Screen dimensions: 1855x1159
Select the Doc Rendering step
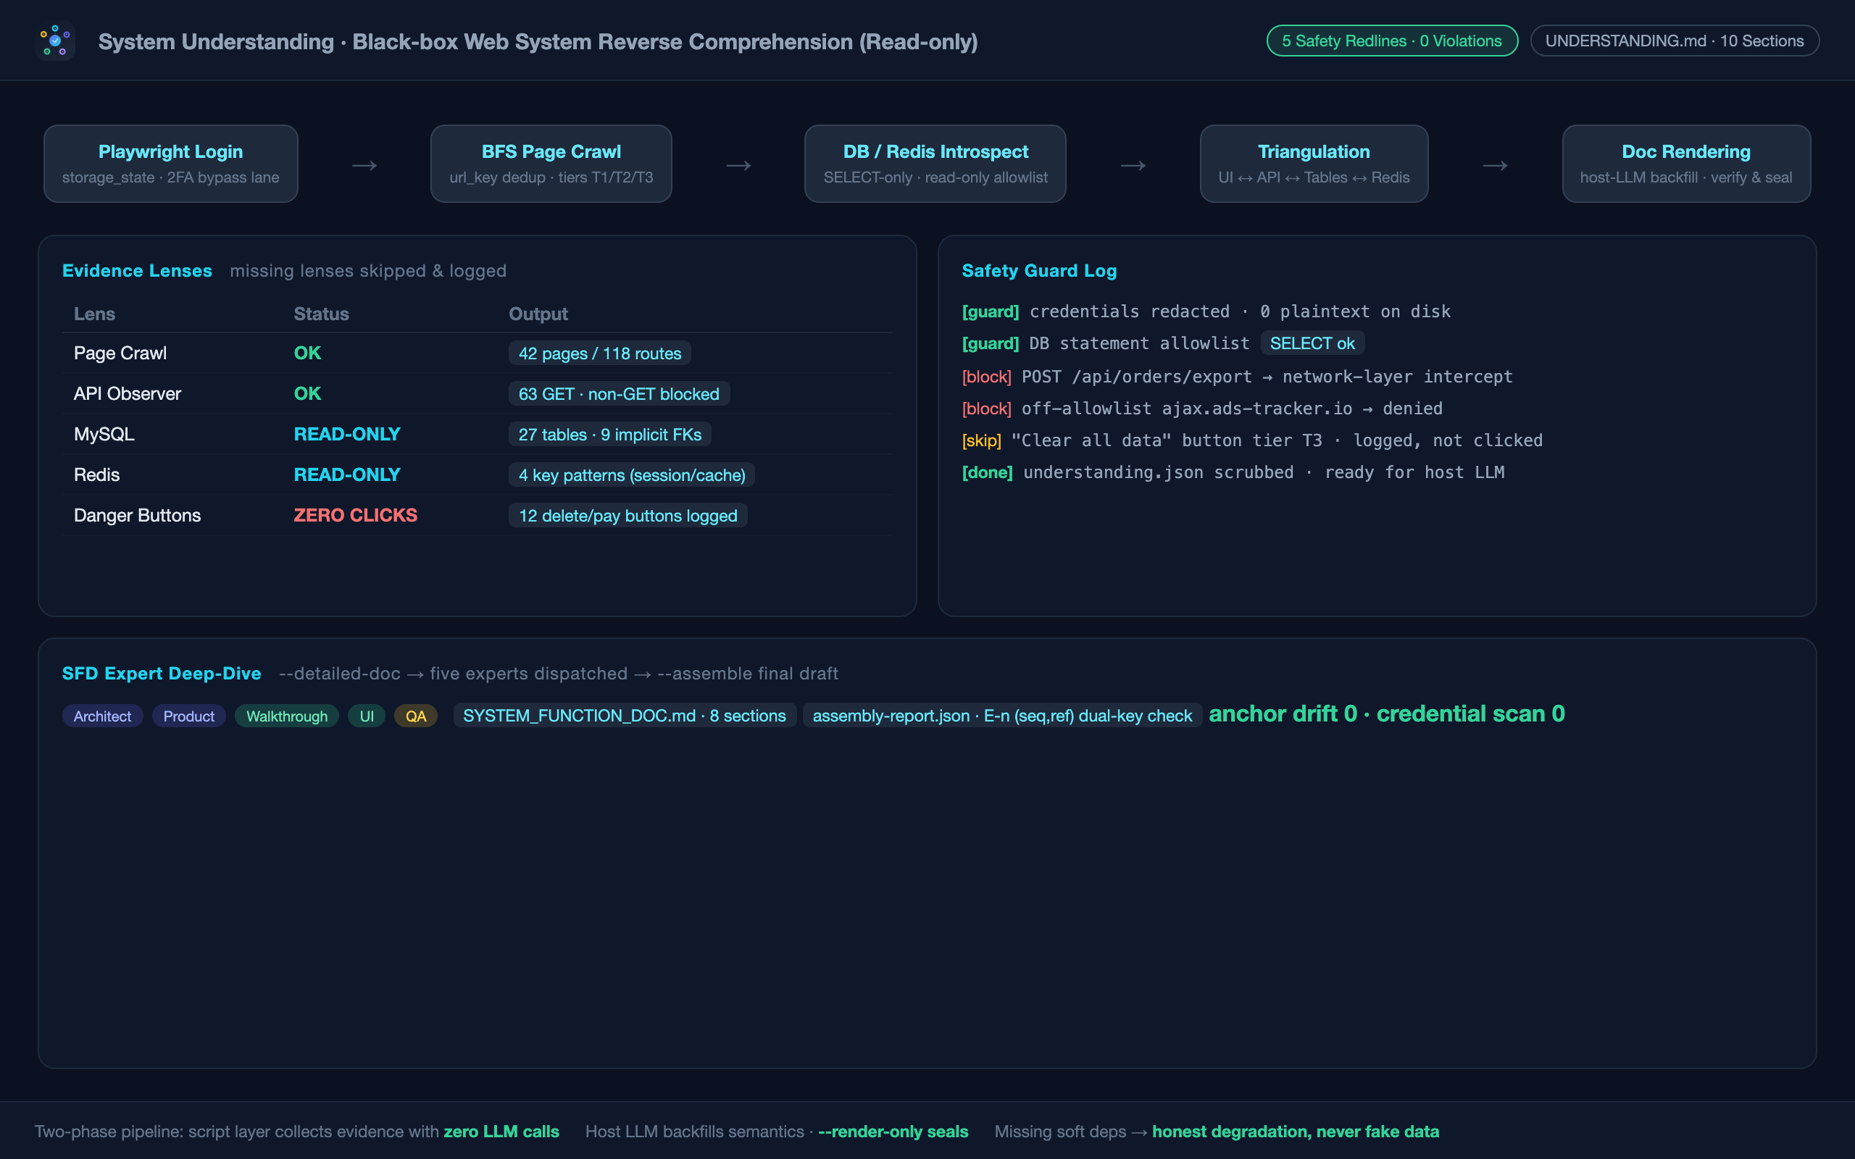[x=1686, y=164]
